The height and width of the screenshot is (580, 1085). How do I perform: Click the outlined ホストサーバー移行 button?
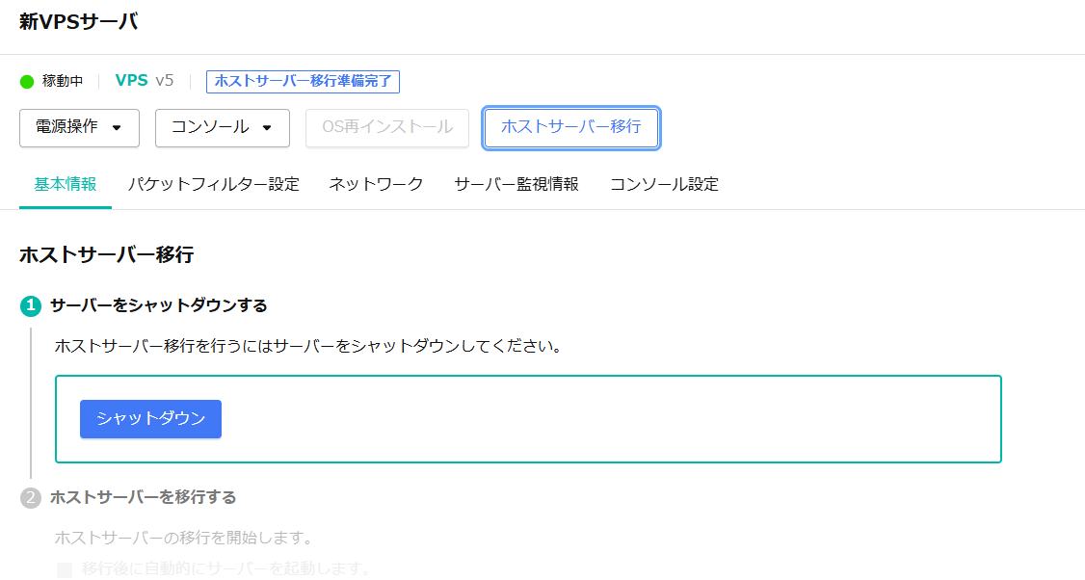570,128
